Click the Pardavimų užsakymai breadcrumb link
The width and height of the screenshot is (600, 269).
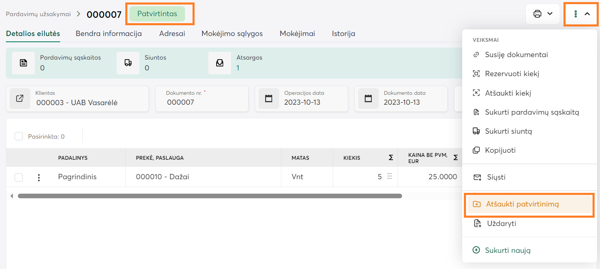tap(38, 14)
